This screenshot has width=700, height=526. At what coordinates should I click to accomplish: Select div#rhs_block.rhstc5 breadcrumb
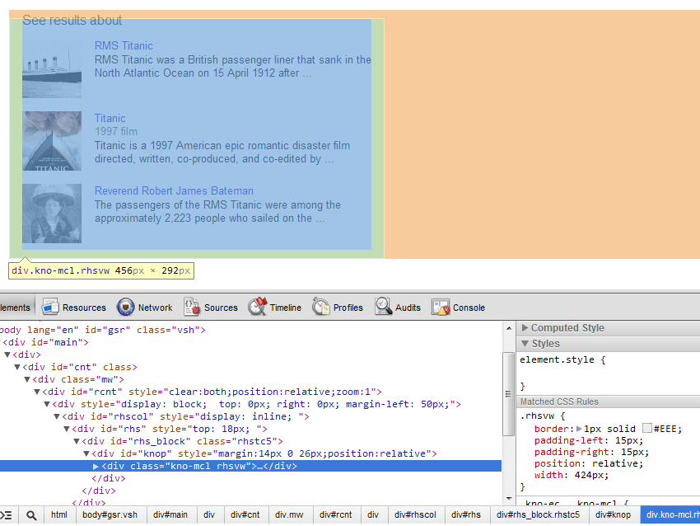[x=538, y=514]
